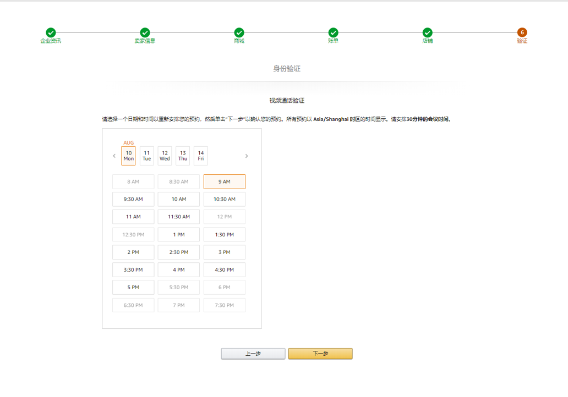Viewport: 568px width, 397px height.
Task: Expand the calendar forward with the chevron
Action: 247,156
